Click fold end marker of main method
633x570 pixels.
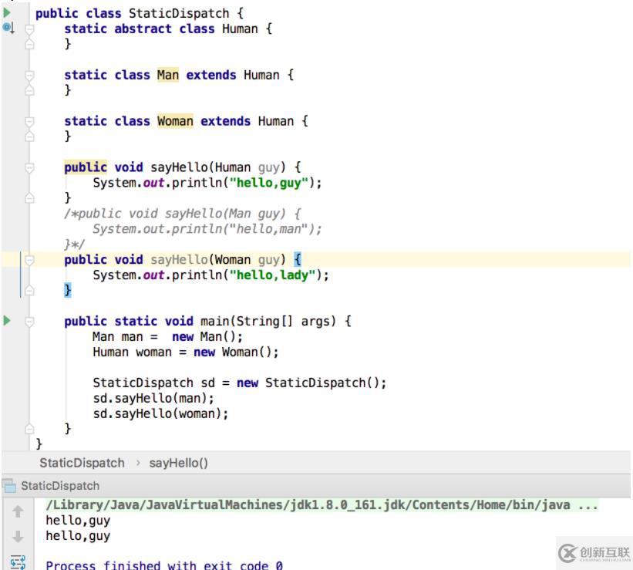[x=29, y=429]
